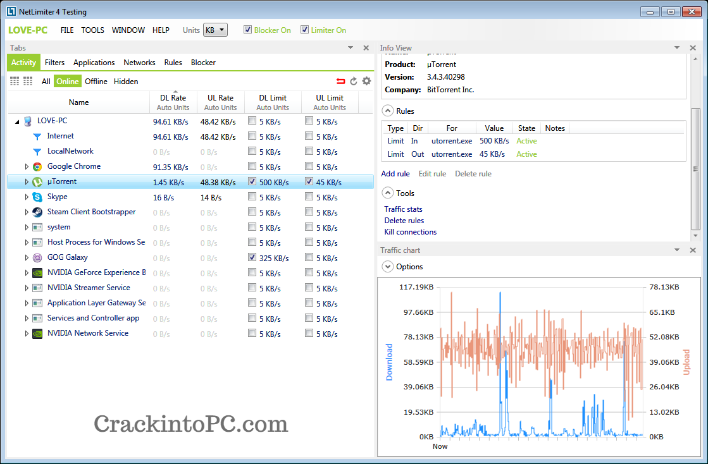
Task: Click the Google Chrome app icon
Action: coord(37,167)
